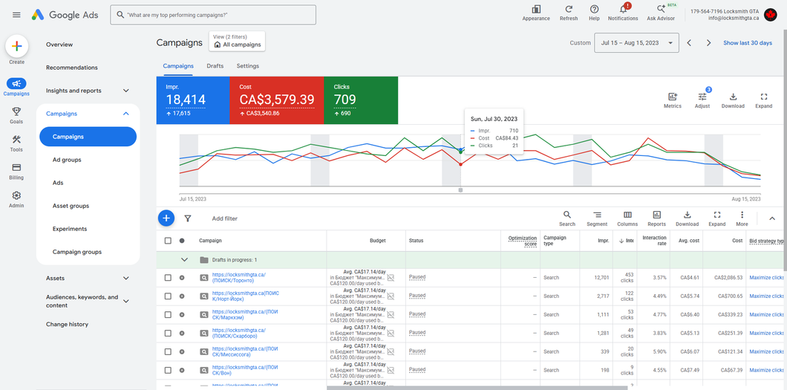
Task: Open Goals in the left icon rail
Action: [x=16, y=115]
